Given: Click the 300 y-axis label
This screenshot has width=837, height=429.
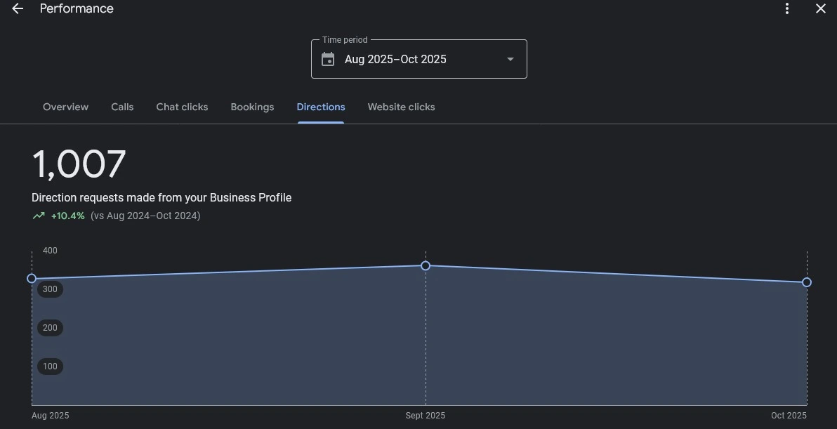Looking at the screenshot, I should pos(50,289).
